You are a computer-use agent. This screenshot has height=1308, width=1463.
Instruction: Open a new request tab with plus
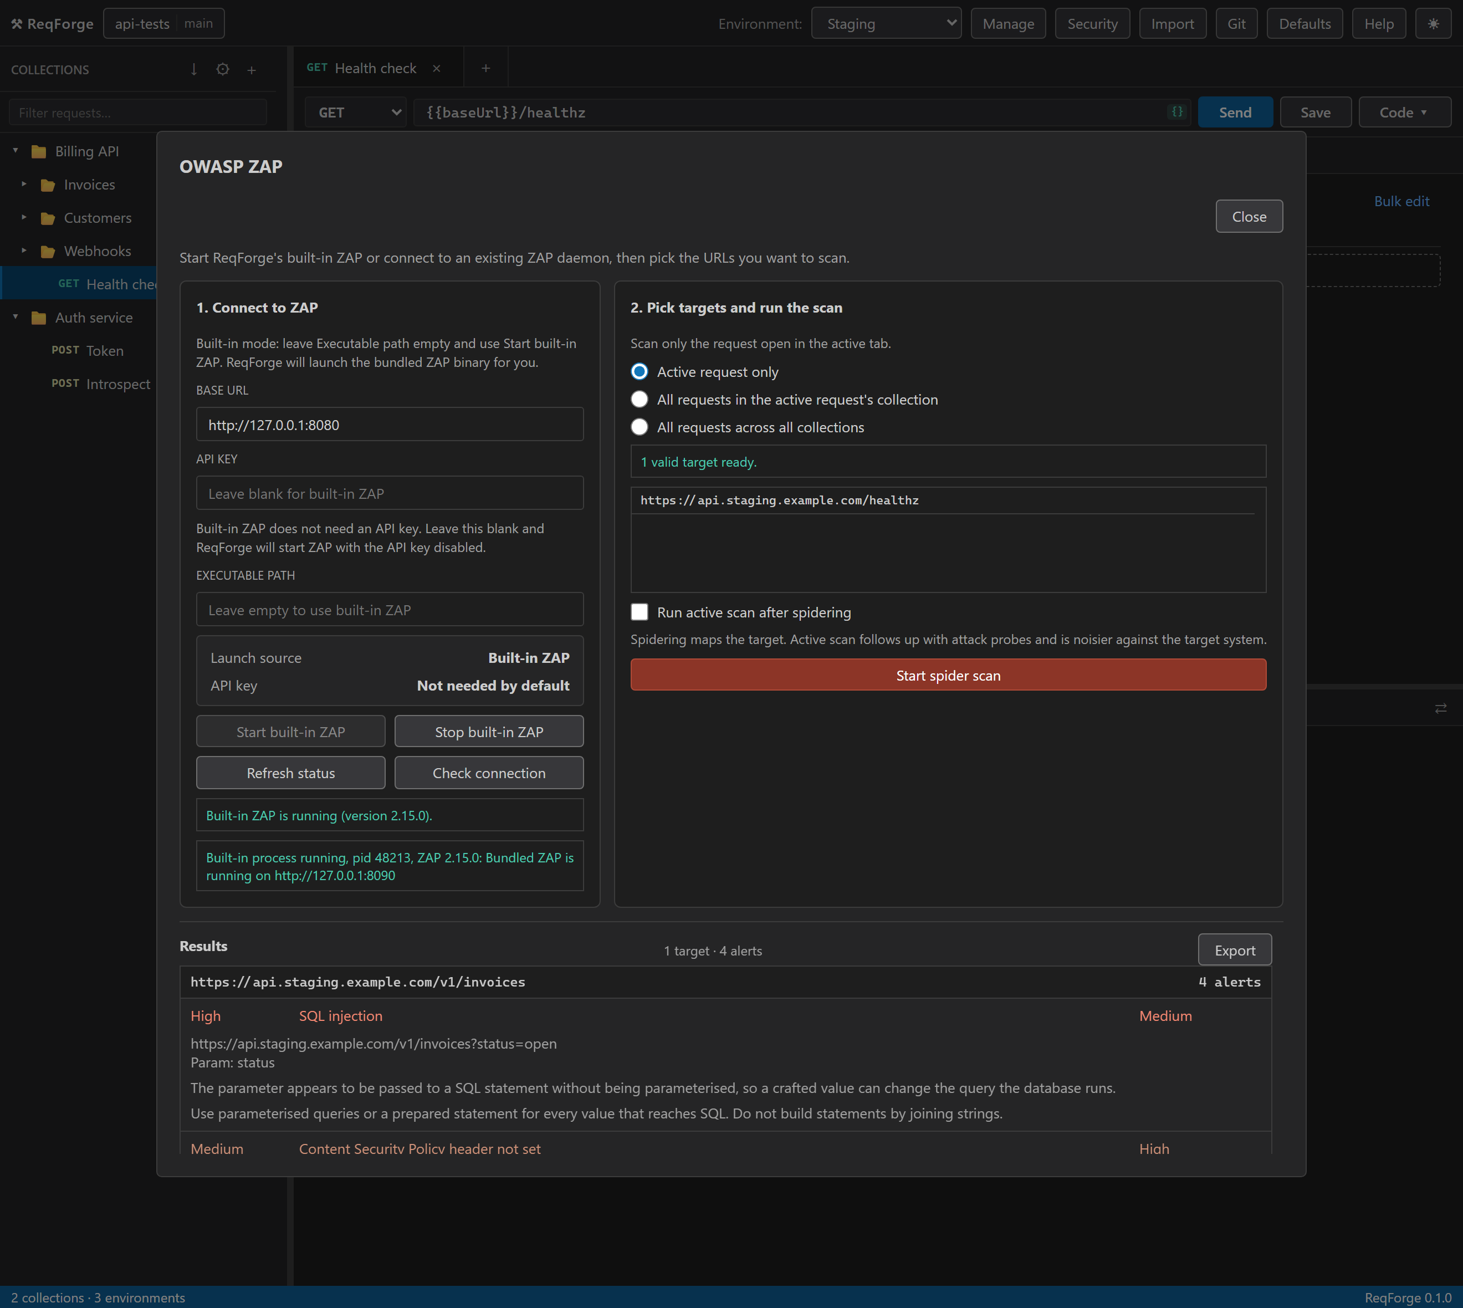[486, 68]
